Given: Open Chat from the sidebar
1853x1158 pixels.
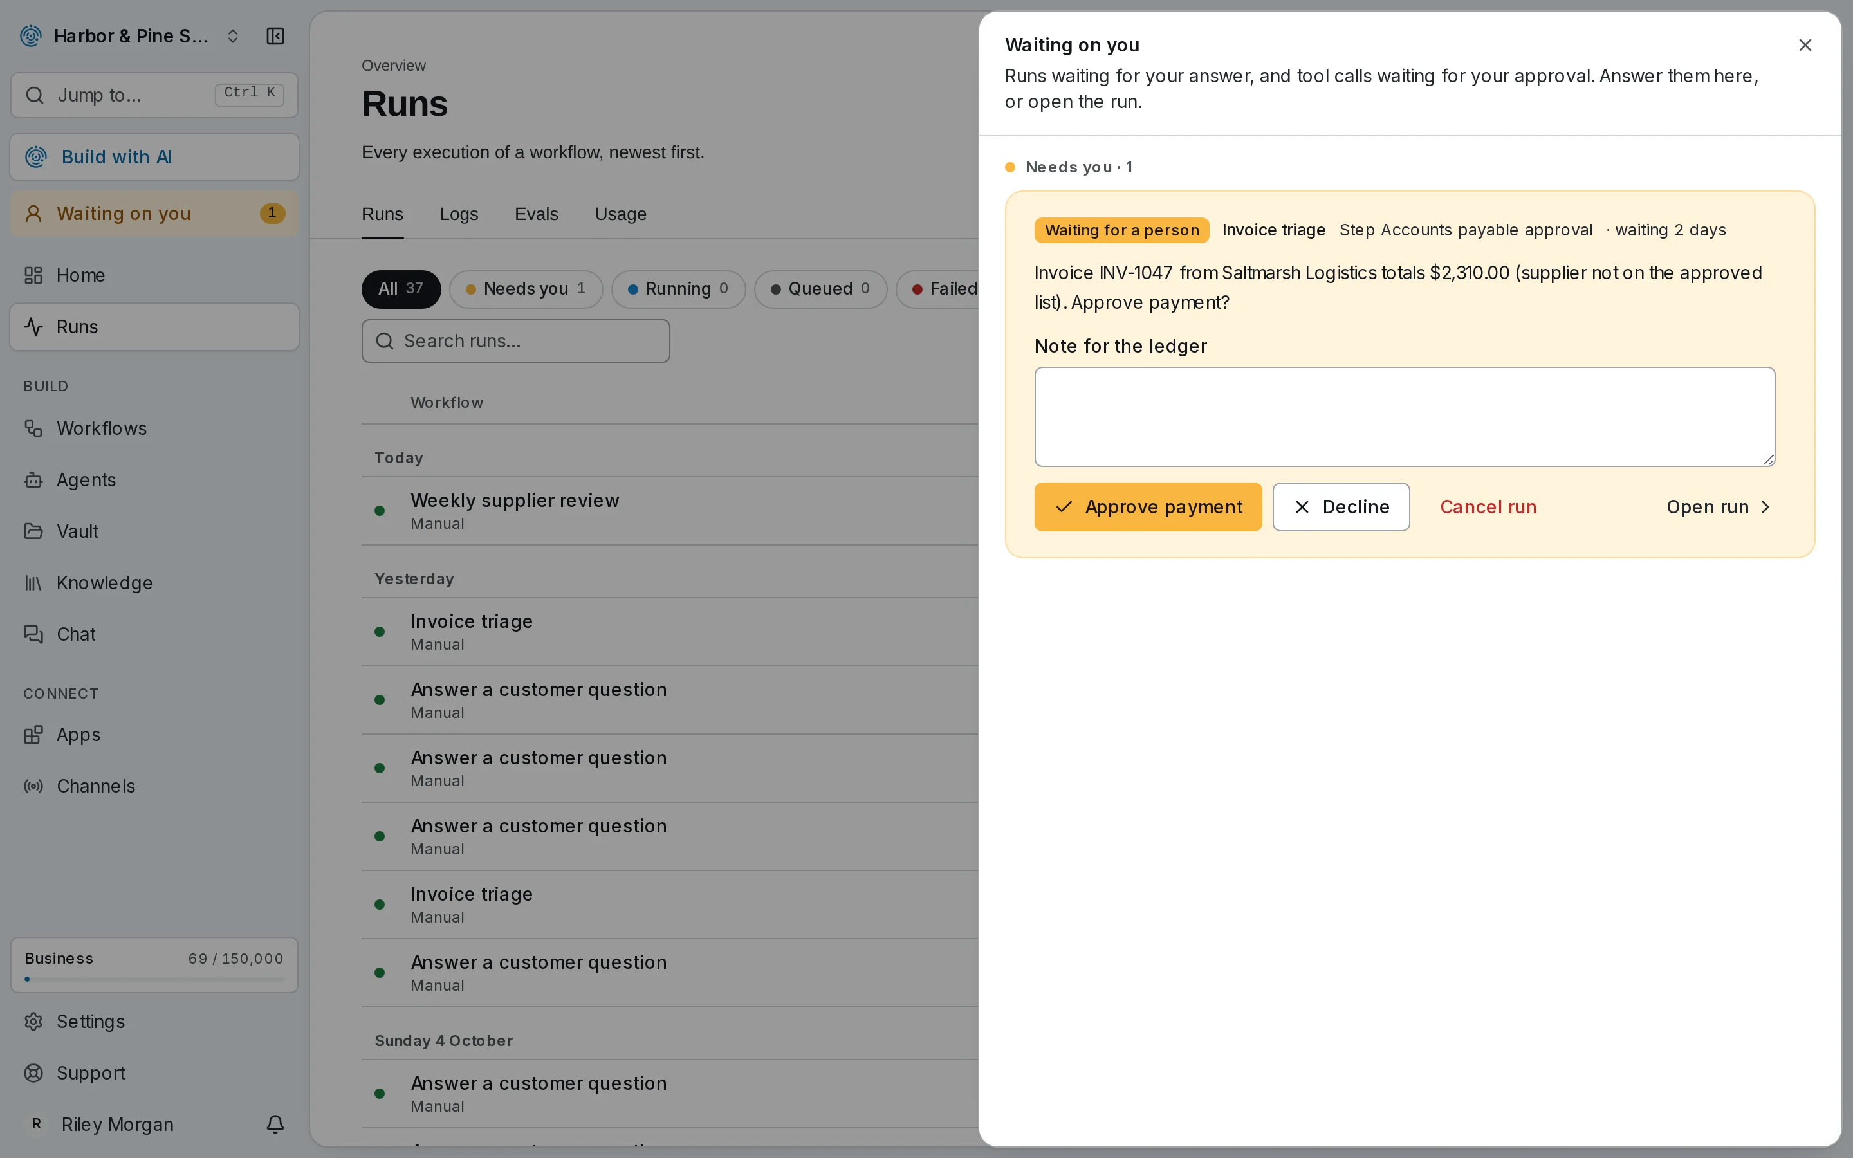Looking at the screenshot, I should tap(154, 634).
